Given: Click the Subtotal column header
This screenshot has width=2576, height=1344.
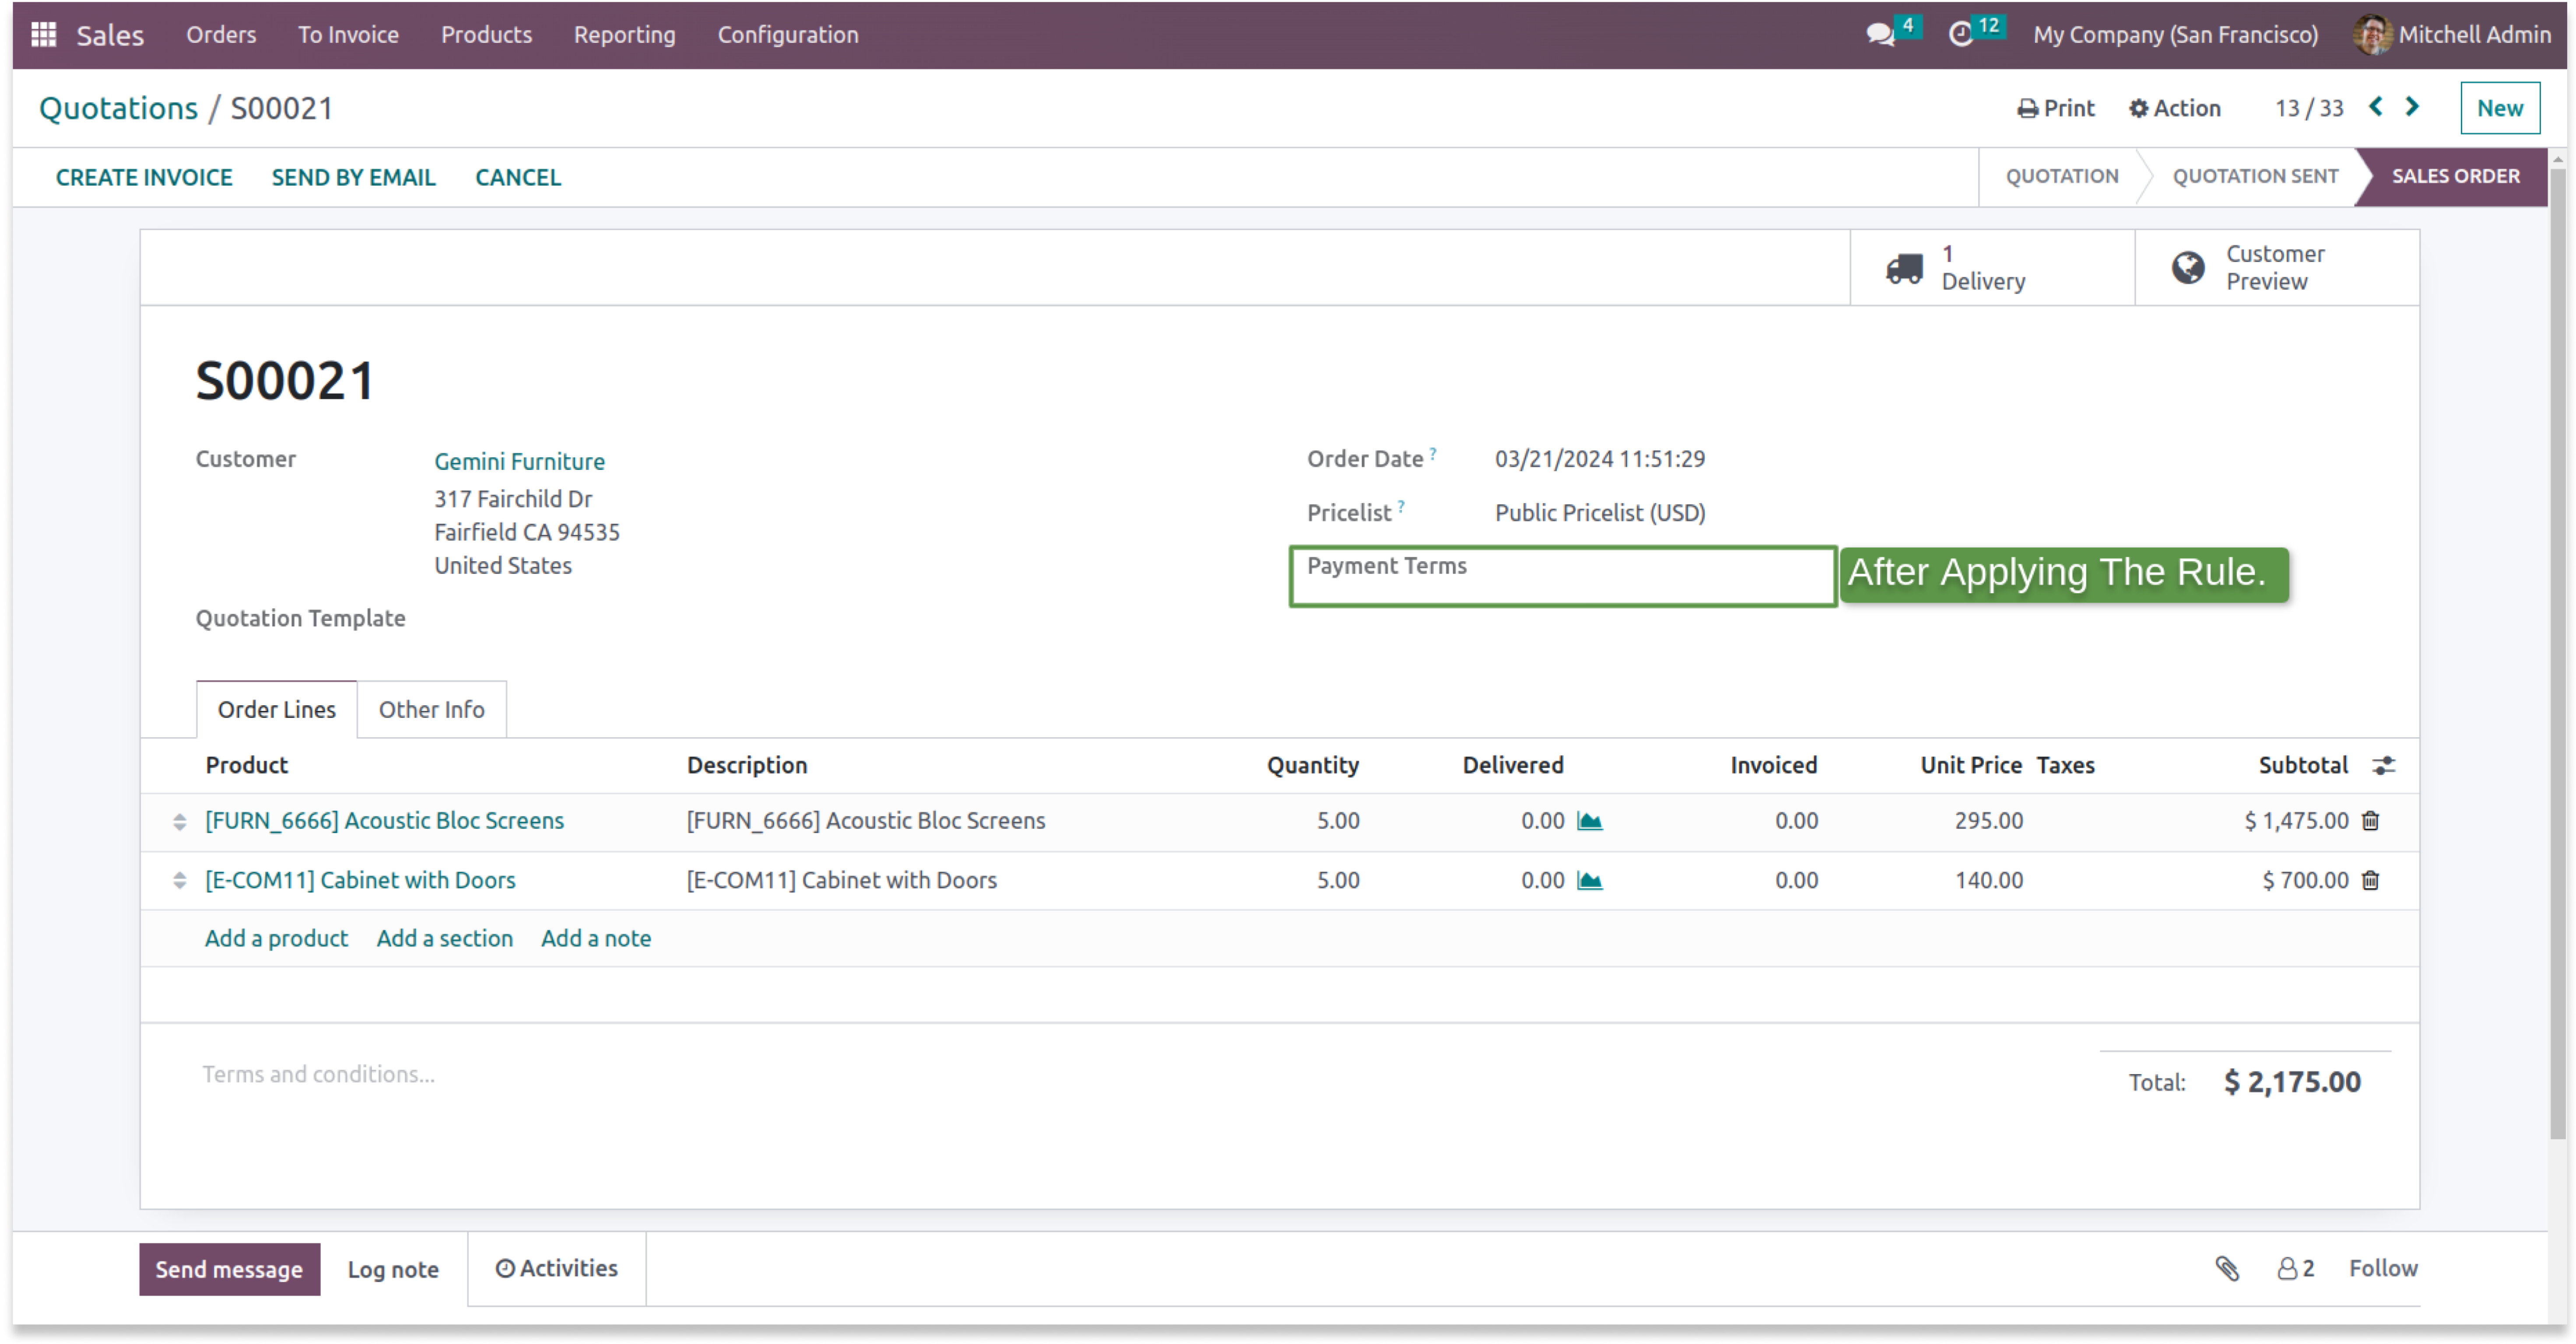Looking at the screenshot, I should point(2303,766).
